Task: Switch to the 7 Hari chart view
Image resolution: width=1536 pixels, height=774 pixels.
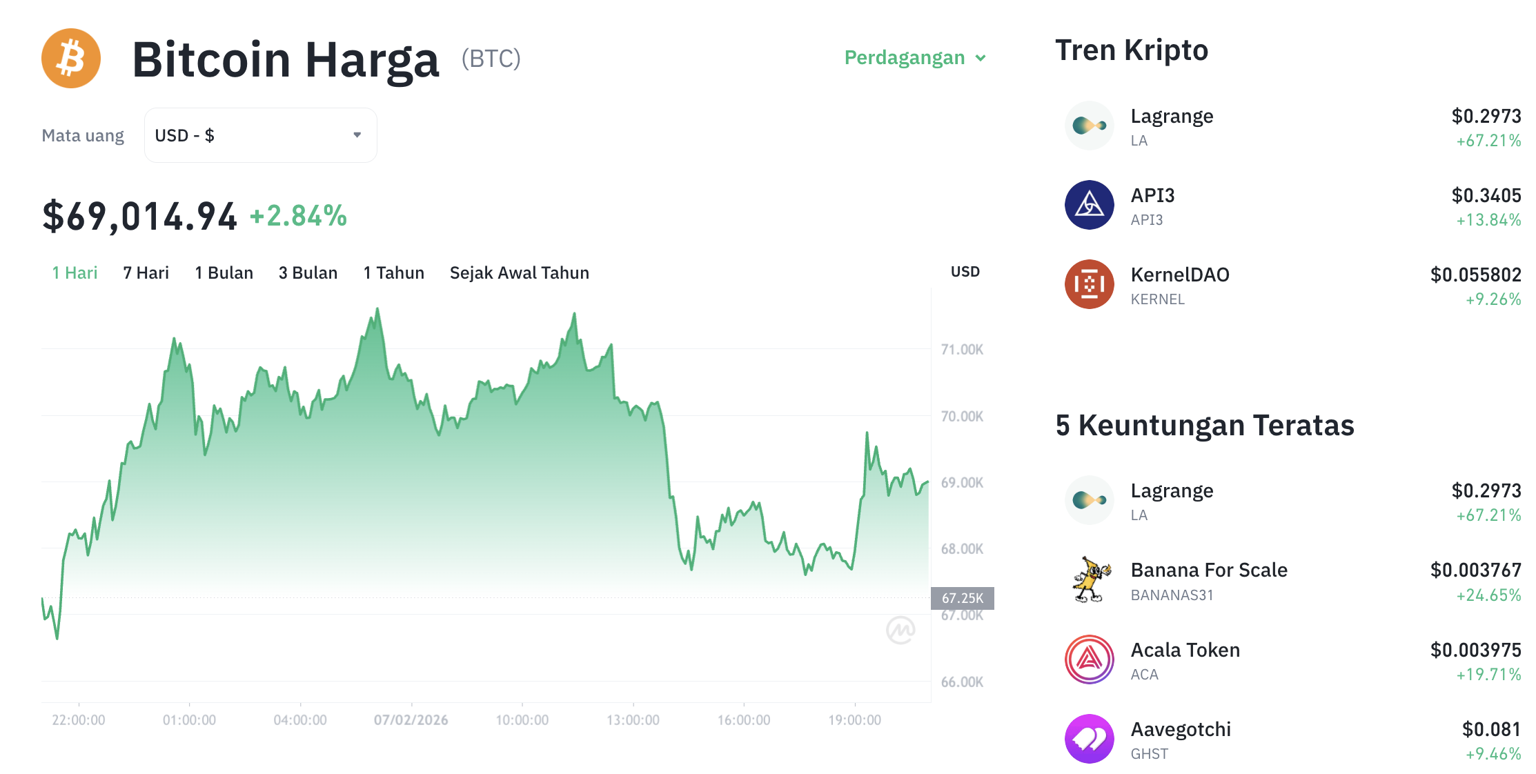Action: (x=146, y=272)
